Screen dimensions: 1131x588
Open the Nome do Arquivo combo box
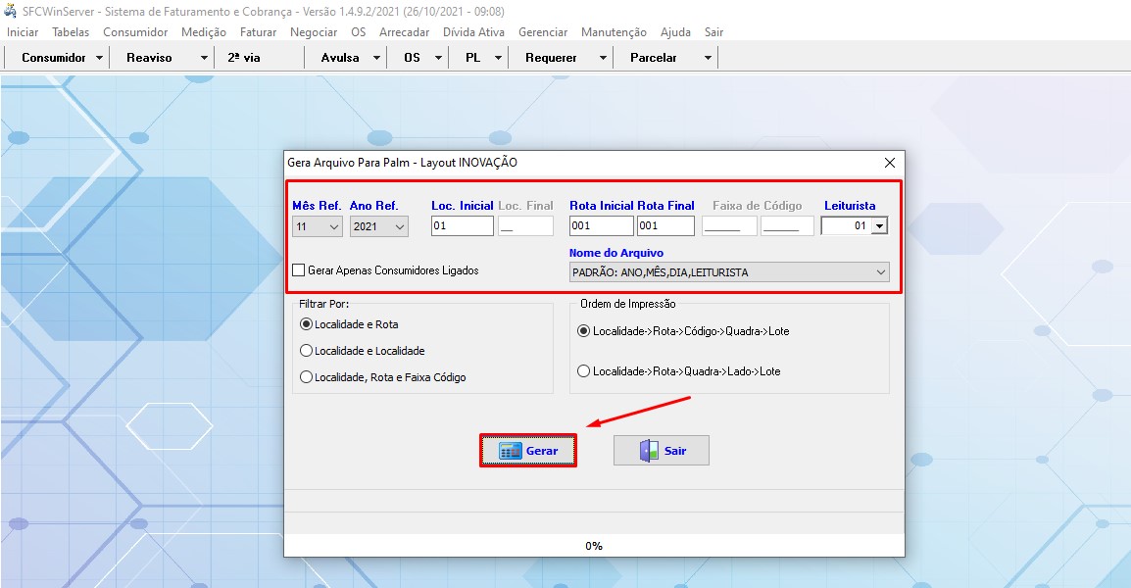879,272
